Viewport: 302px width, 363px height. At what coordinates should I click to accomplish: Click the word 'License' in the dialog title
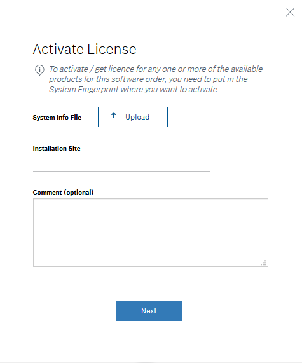[112, 49]
